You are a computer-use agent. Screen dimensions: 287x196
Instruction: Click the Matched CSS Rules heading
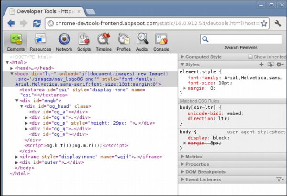199,101
